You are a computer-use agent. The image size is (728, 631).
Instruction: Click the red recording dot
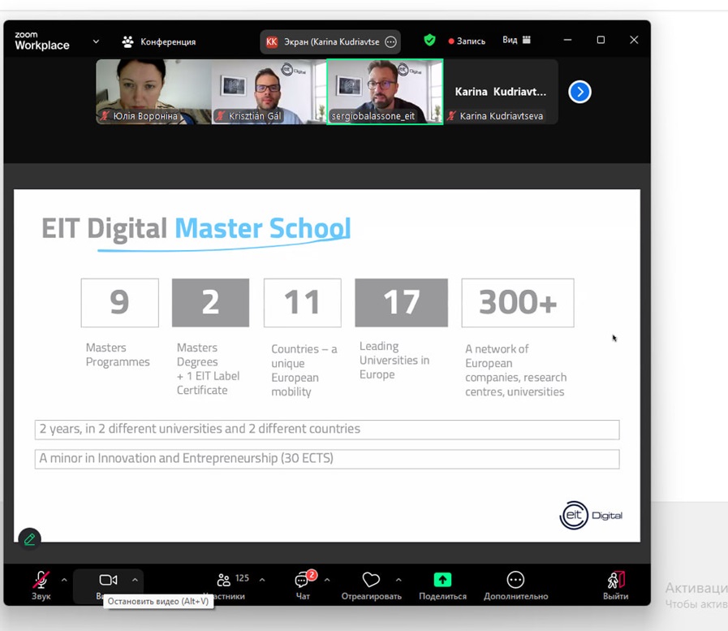click(450, 41)
